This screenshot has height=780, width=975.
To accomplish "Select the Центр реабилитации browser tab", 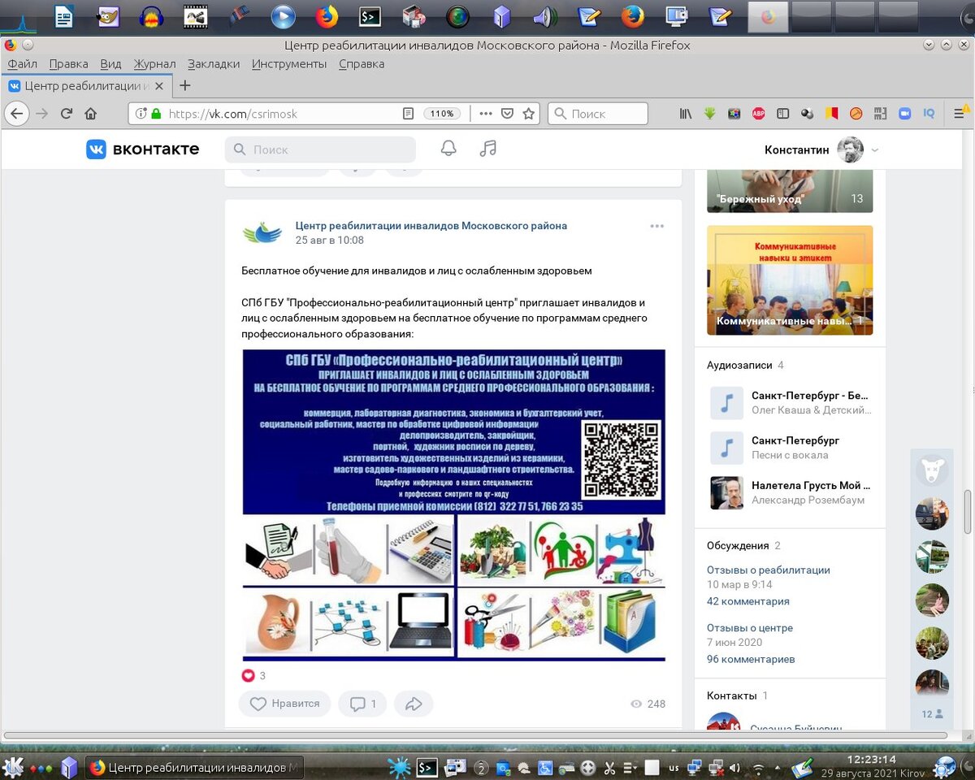I will 86,85.
